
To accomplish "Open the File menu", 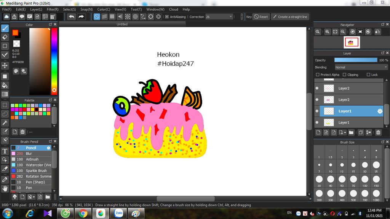I will (7, 10).
